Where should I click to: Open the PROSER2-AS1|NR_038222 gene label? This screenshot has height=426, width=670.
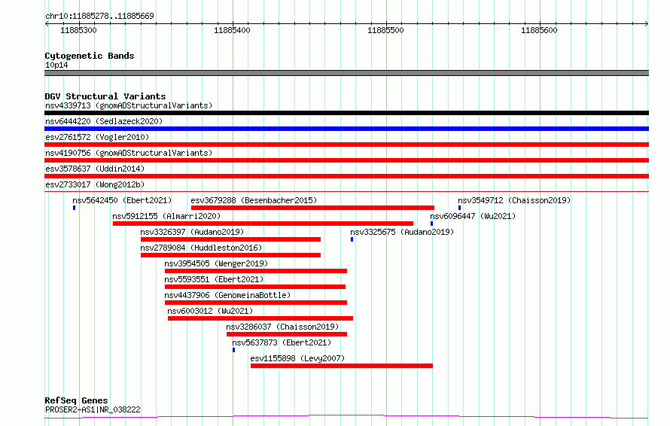pos(93,409)
